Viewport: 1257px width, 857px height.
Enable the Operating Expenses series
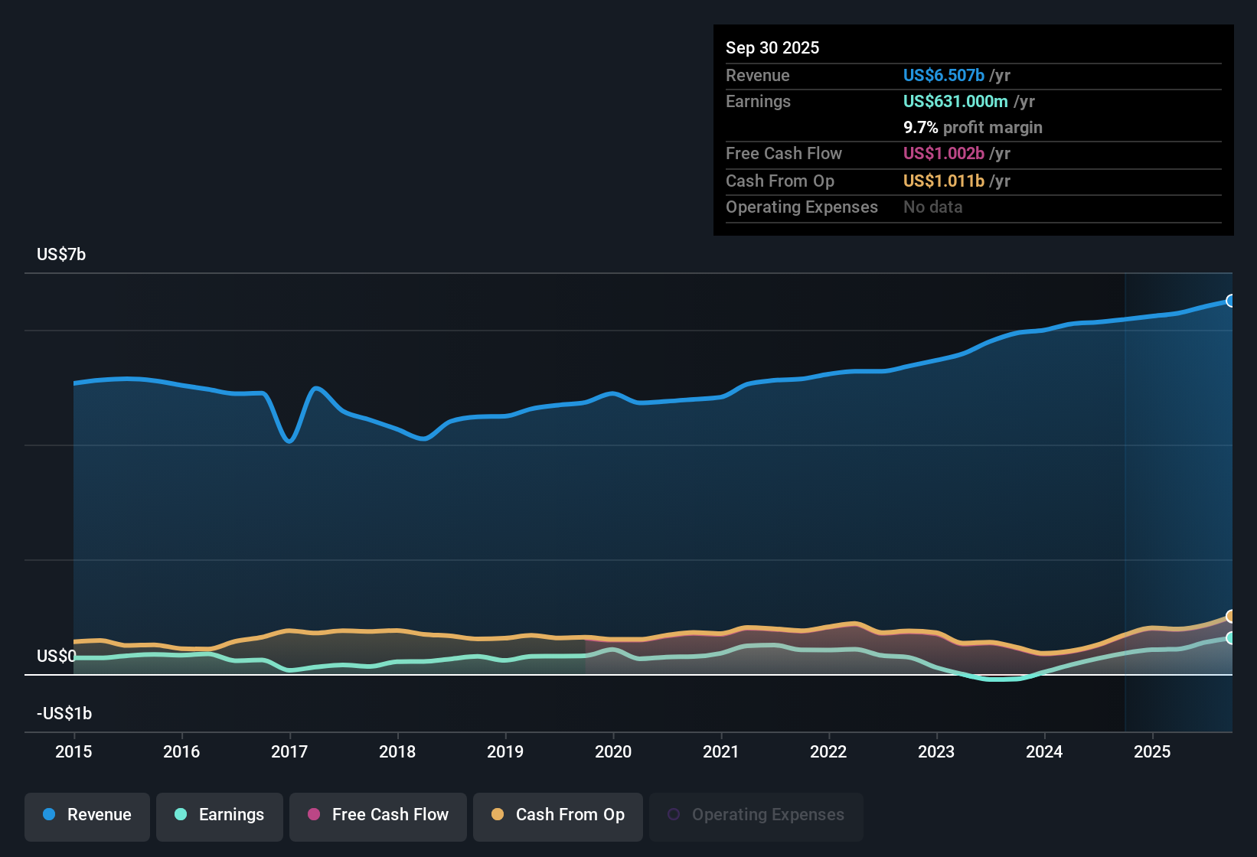[x=756, y=815]
